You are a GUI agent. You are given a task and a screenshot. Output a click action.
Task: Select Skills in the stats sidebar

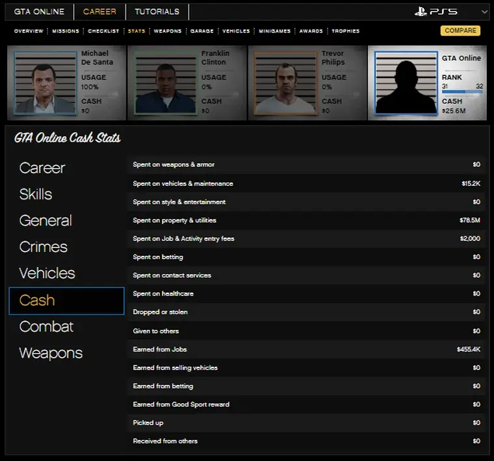tap(36, 194)
